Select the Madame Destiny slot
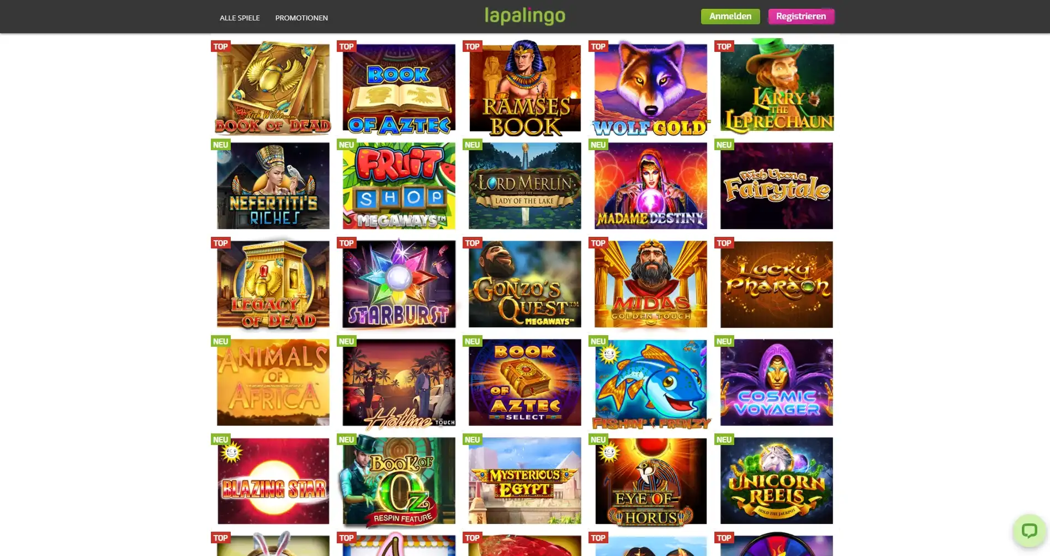Viewport: 1050px width, 556px height. [x=651, y=186]
